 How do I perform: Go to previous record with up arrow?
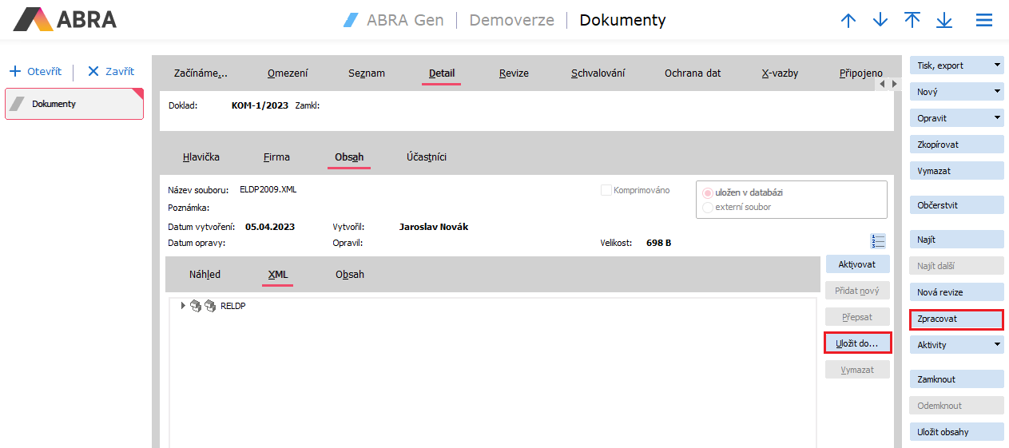click(x=848, y=21)
